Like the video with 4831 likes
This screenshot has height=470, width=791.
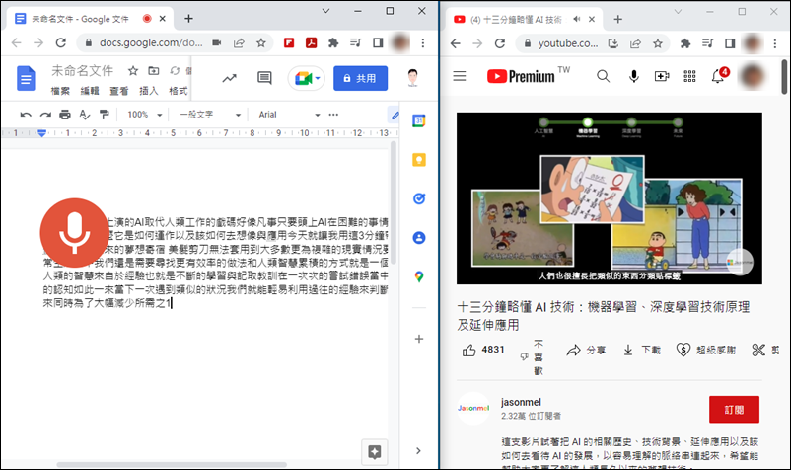(483, 350)
